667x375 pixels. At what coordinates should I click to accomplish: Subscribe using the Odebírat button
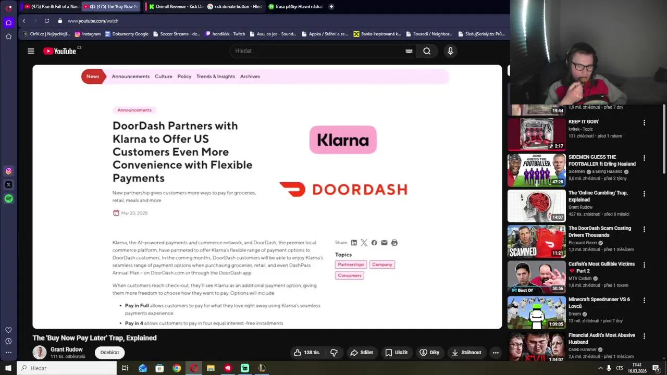click(x=109, y=353)
